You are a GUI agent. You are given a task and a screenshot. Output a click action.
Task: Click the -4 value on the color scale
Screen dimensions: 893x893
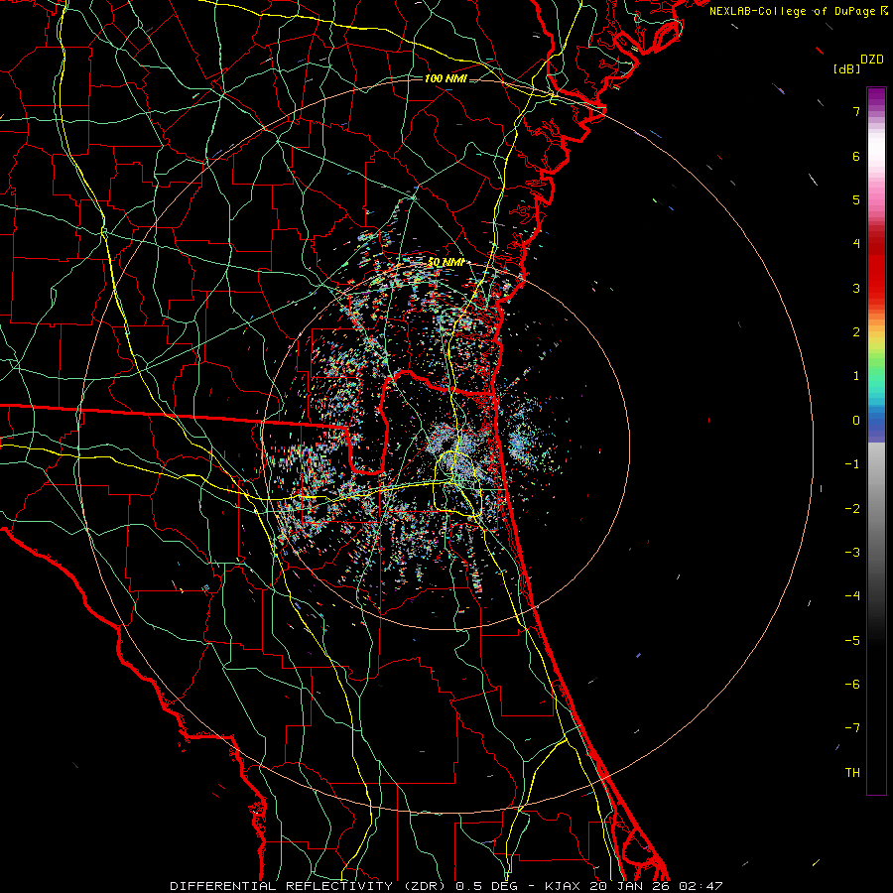click(x=852, y=596)
